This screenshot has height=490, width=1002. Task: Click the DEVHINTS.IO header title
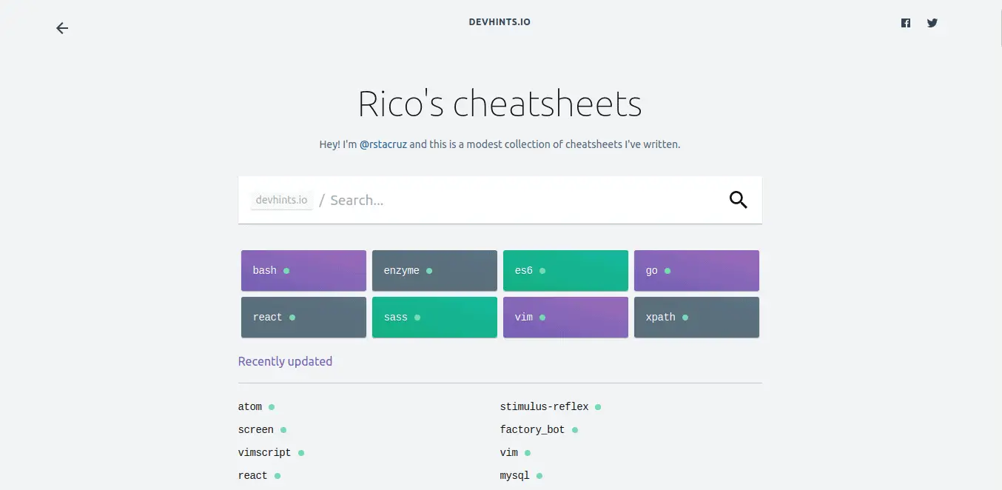(500, 22)
